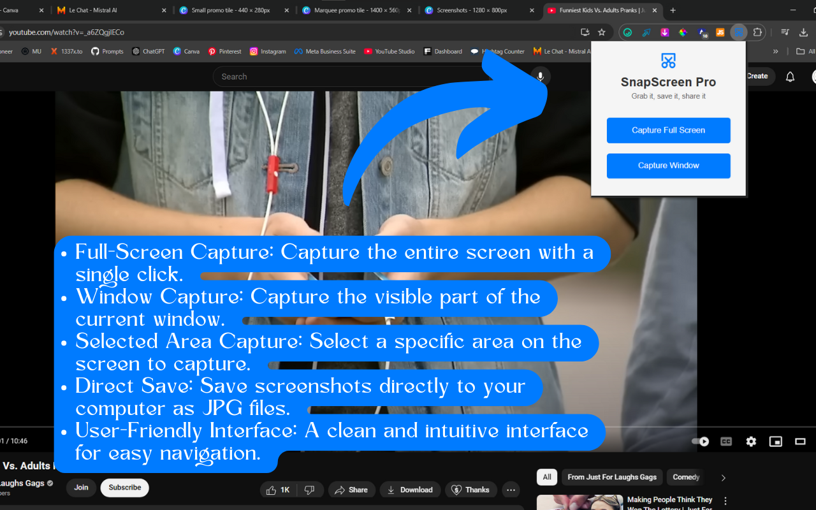This screenshot has height=510, width=816.
Task: Click the Capture Window button
Action: tap(668, 166)
